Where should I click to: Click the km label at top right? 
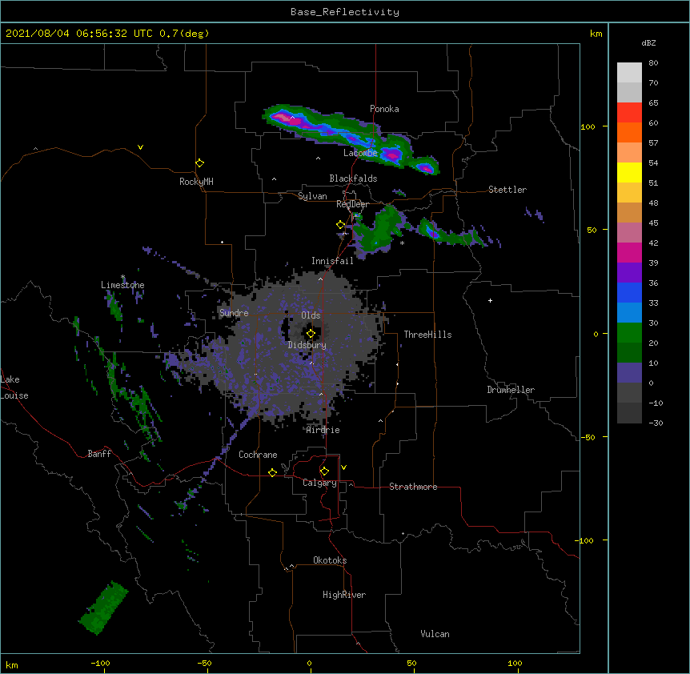[x=596, y=34]
